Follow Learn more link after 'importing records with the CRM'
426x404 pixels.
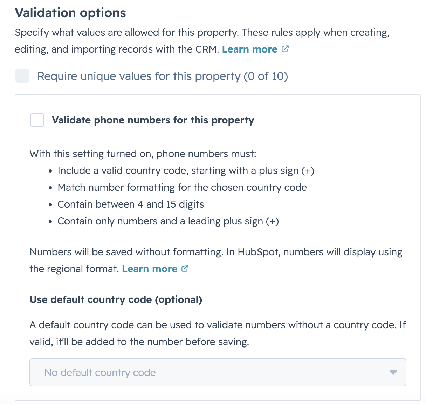pos(250,49)
